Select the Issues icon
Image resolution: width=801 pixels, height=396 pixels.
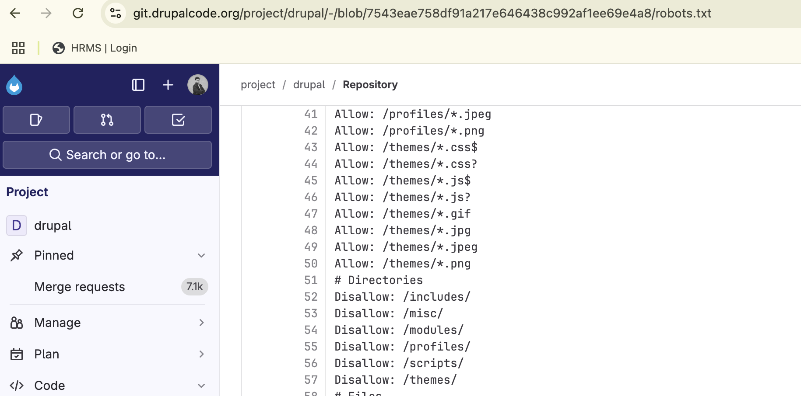36,120
